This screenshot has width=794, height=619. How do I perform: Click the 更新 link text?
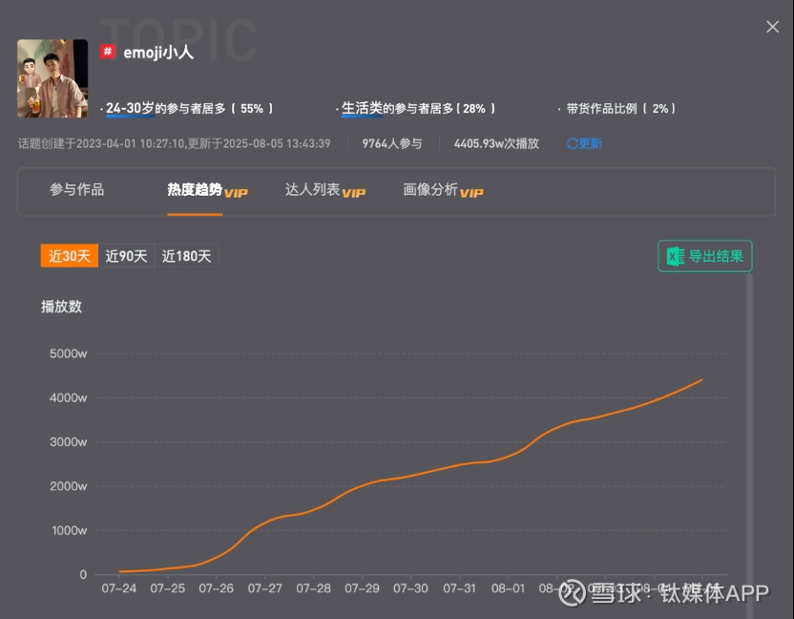pyautogui.click(x=590, y=143)
